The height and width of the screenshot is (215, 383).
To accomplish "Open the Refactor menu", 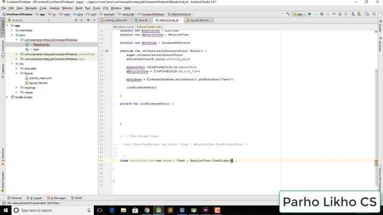I will click(x=68, y=8).
